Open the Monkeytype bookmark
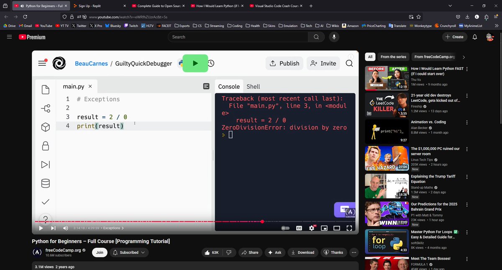The width and height of the screenshot is (502, 270). [x=420, y=26]
